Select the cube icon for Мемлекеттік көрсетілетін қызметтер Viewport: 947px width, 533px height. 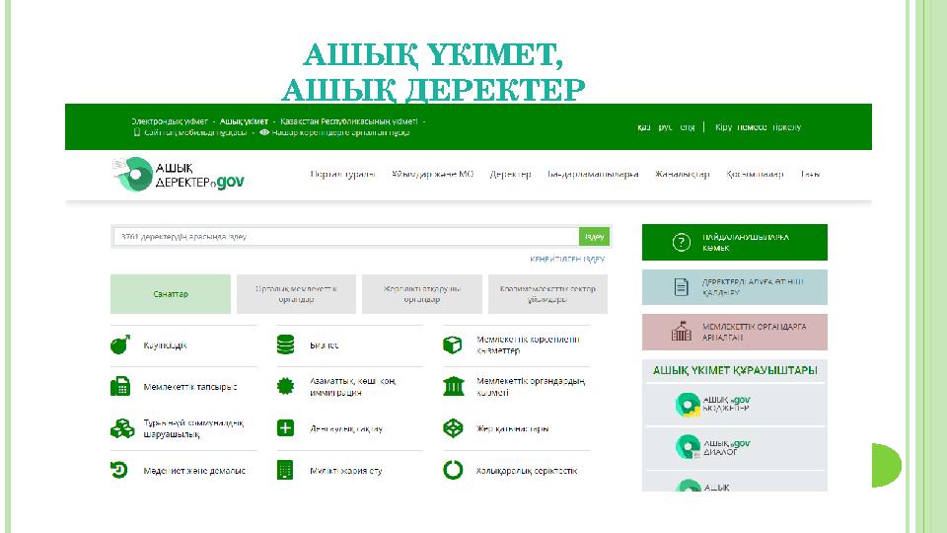pos(453,344)
